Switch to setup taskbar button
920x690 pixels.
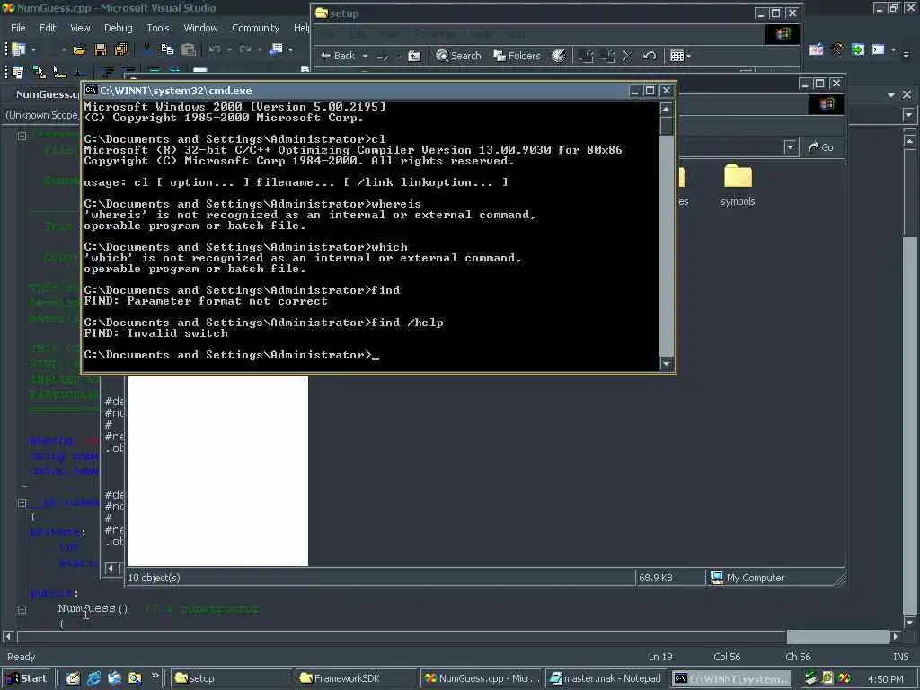pyautogui.click(x=231, y=678)
